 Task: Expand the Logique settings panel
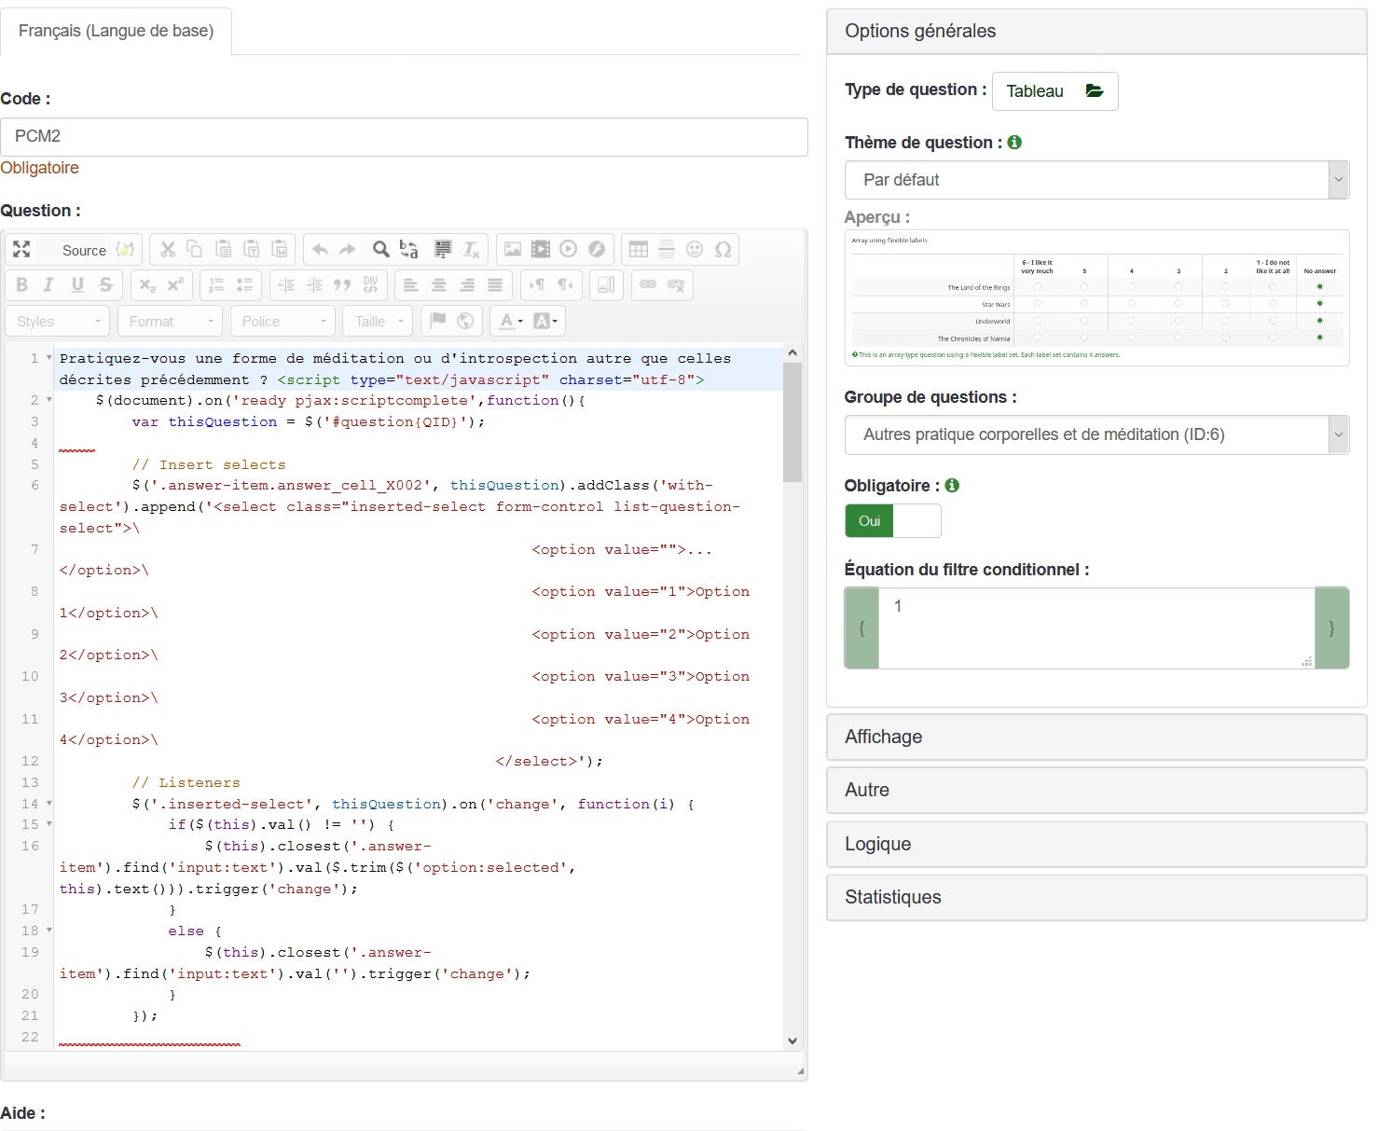pos(1096,844)
